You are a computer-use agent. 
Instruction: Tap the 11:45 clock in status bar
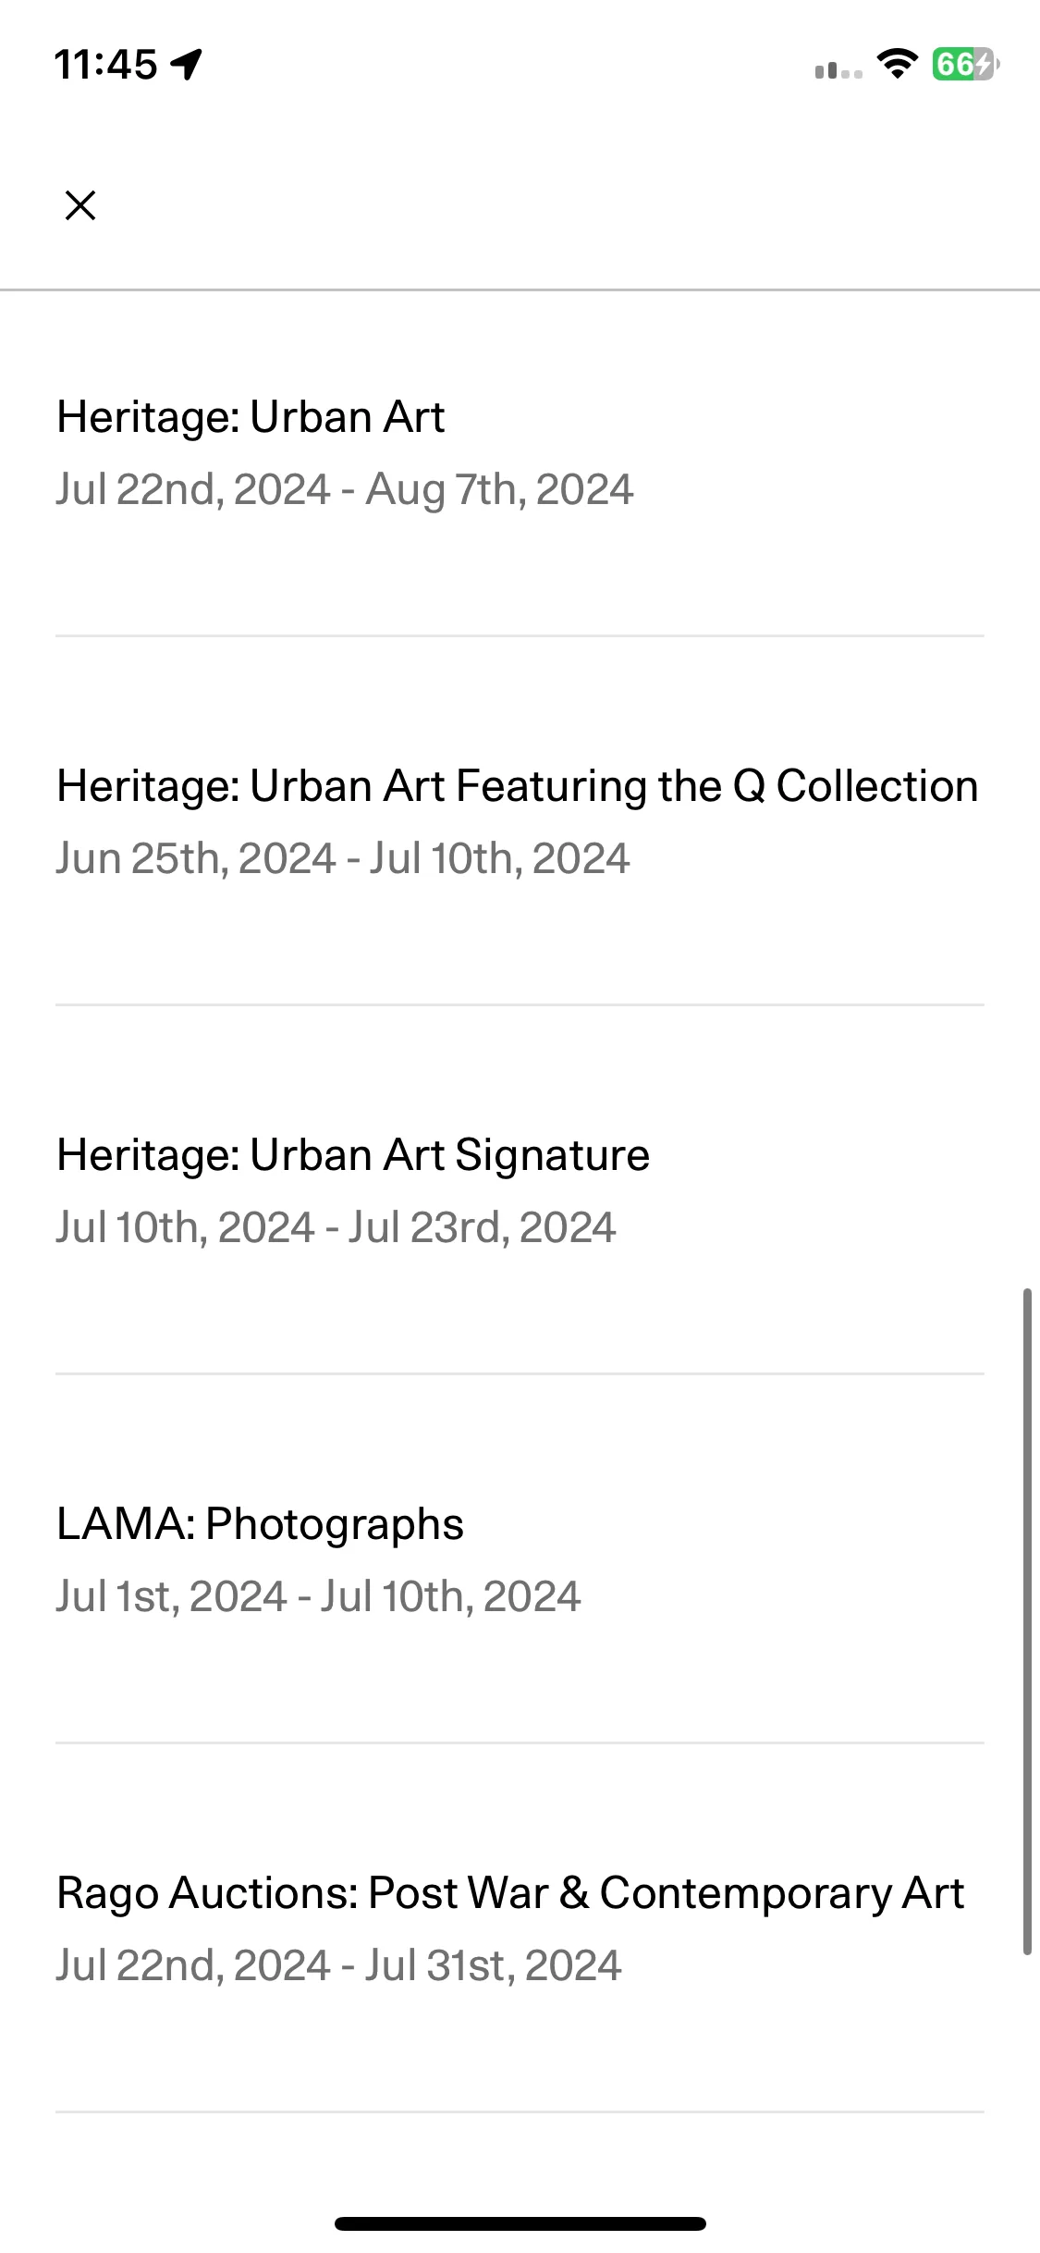coord(105,65)
